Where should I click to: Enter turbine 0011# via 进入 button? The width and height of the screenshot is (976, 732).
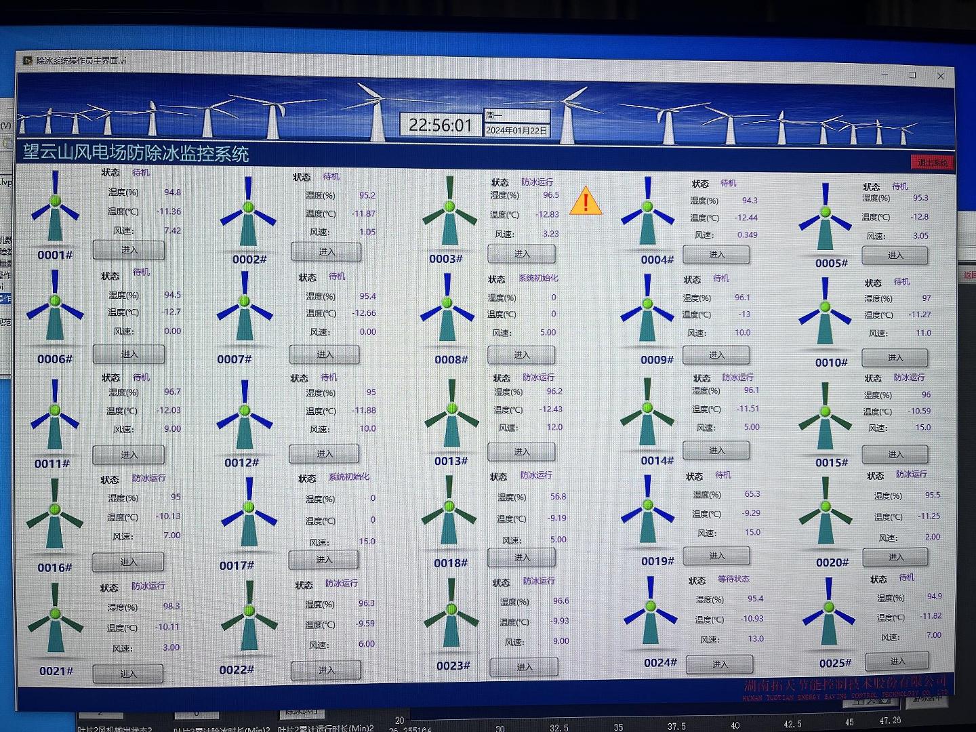click(129, 455)
